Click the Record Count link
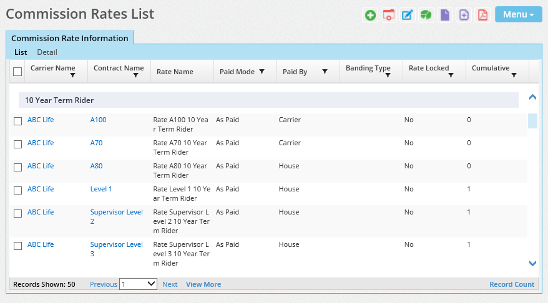Image resolution: width=548 pixels, height=303 pixels. click(511, 284)
